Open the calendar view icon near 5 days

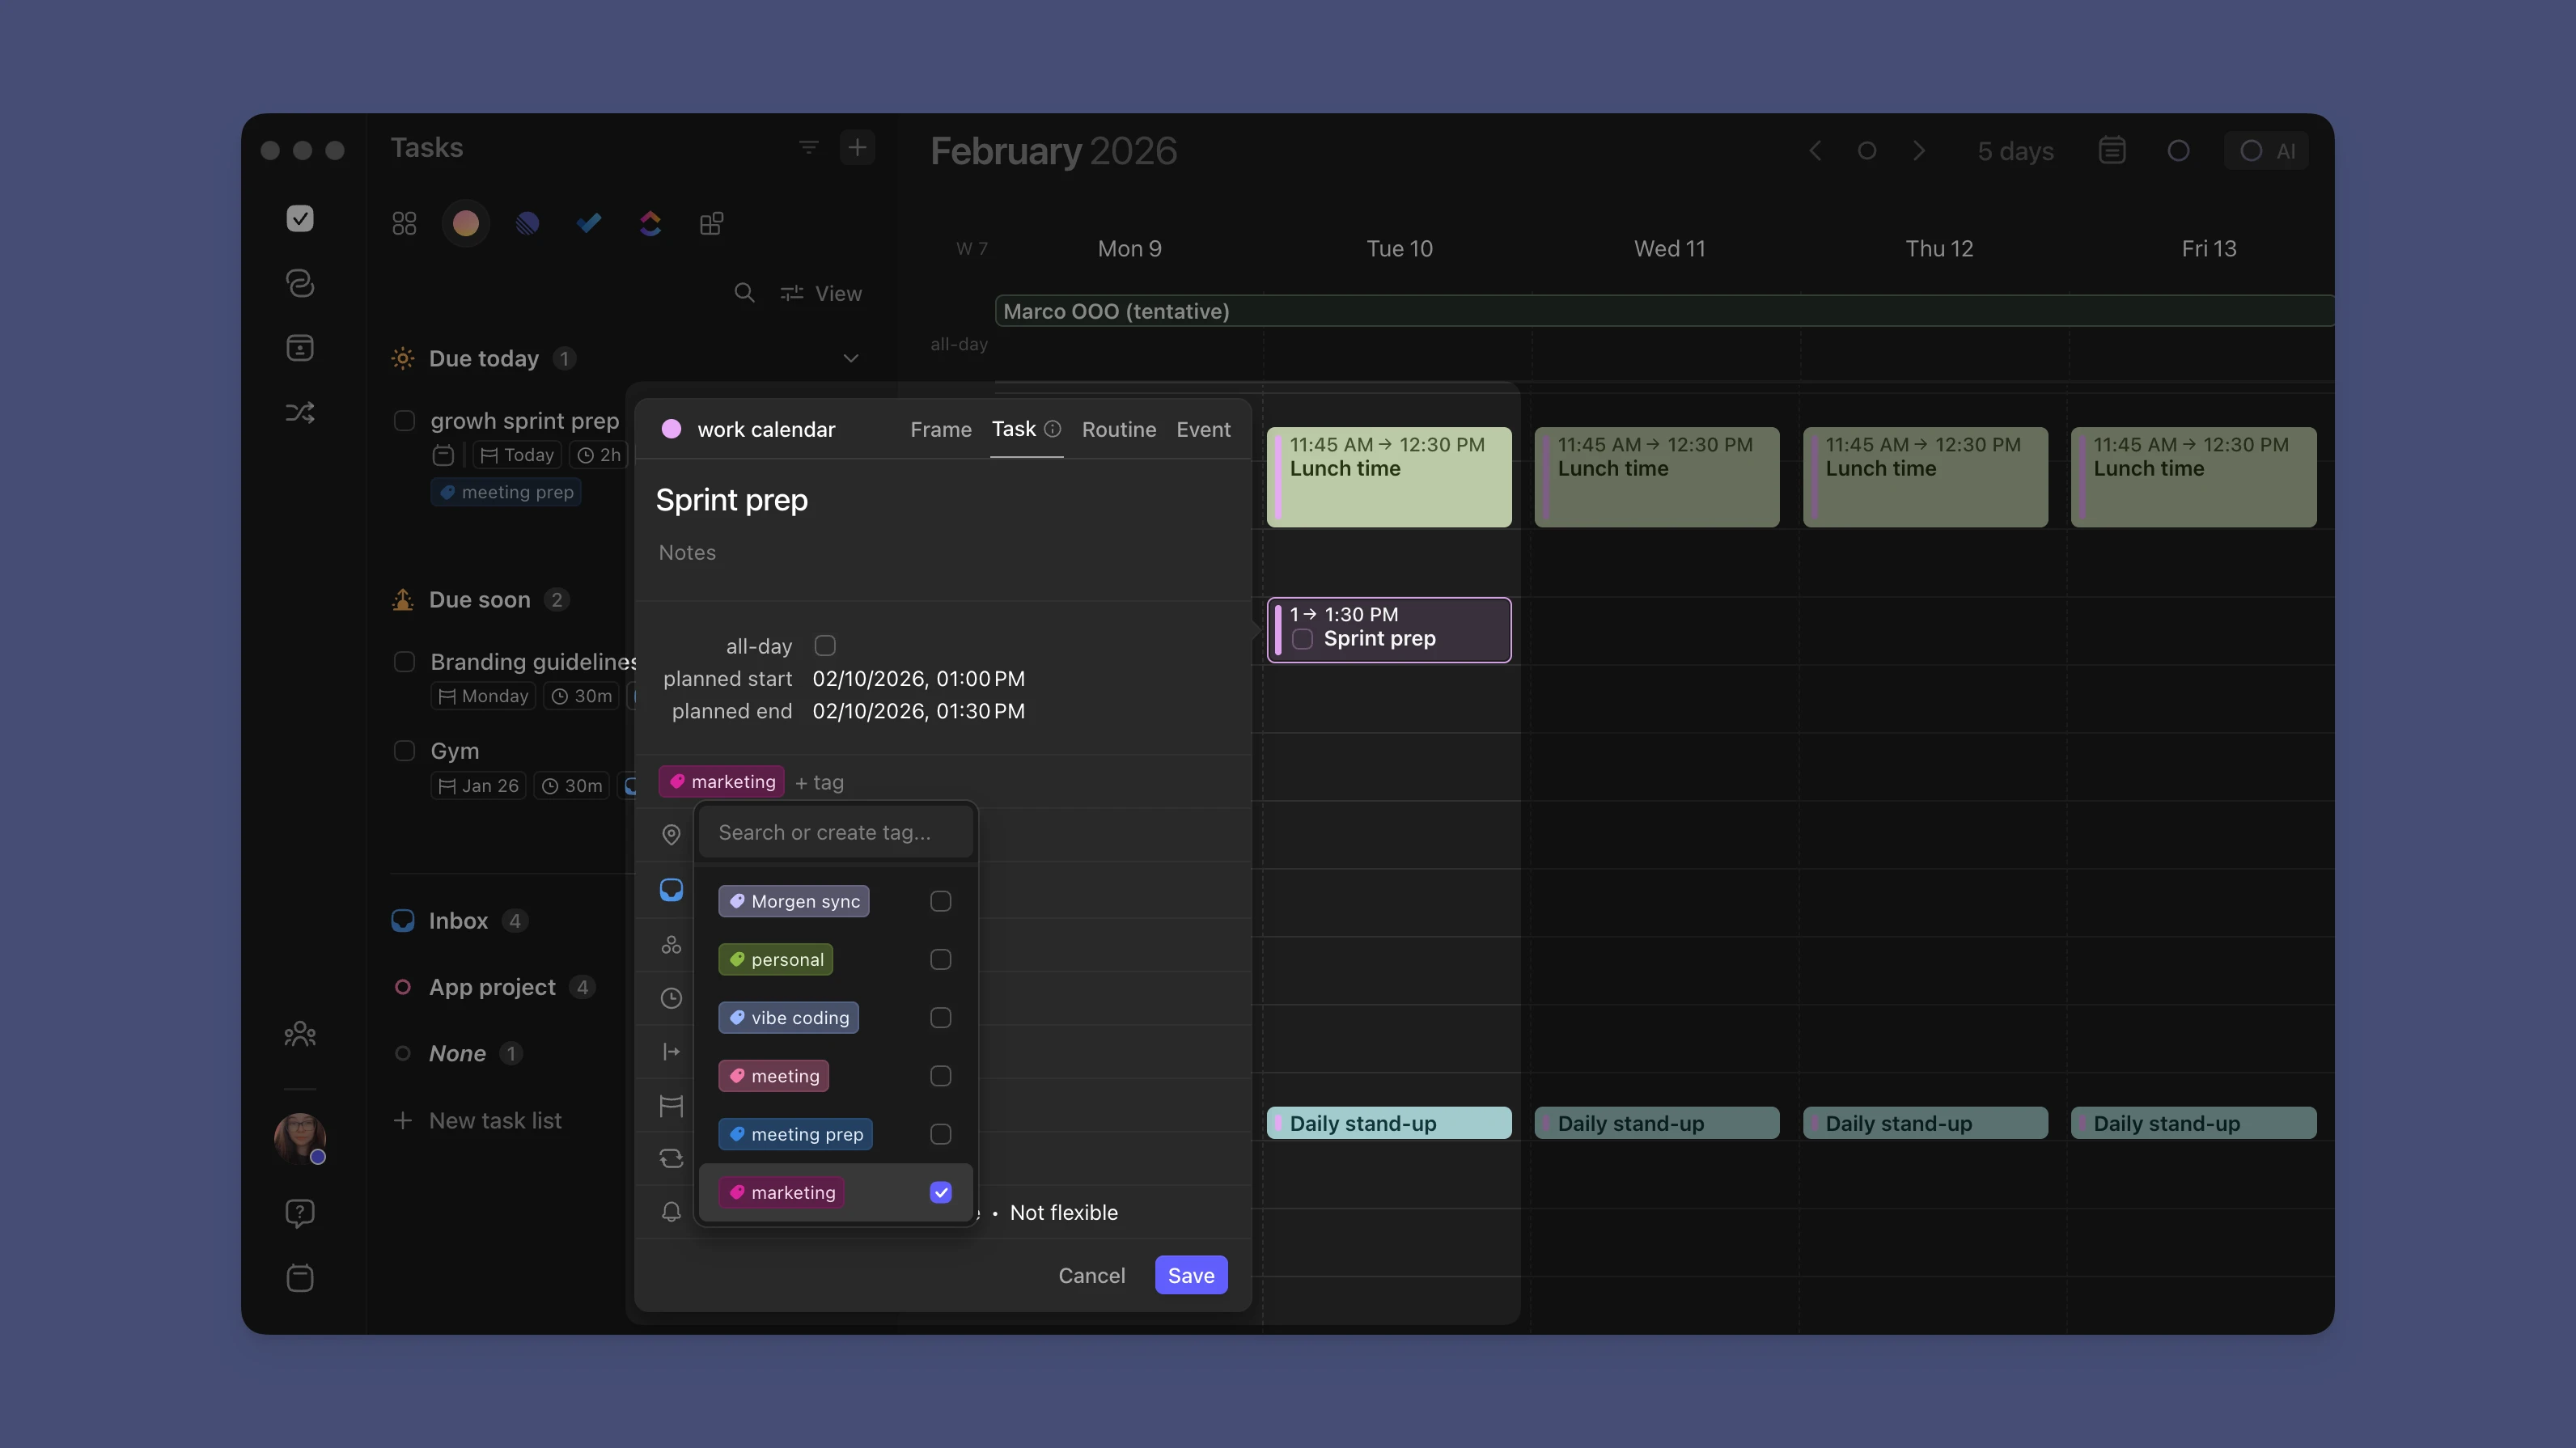[2112, 150]
